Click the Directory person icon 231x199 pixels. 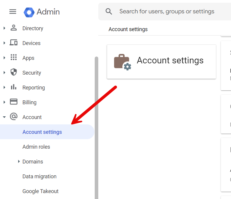[x=14, y=28]
